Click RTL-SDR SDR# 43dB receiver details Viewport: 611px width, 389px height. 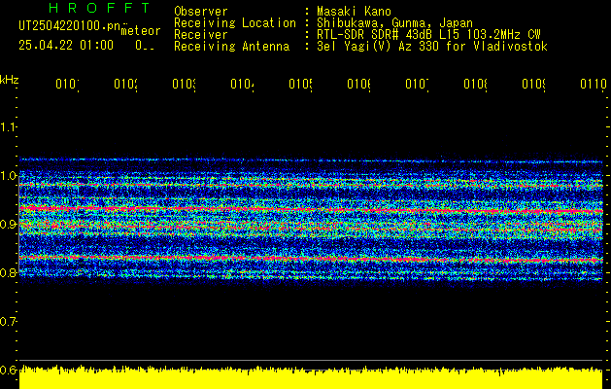click(428, 35)
